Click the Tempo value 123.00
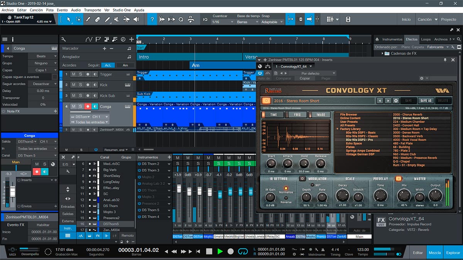This screenshot has height=260, width=463. point(363,249)
